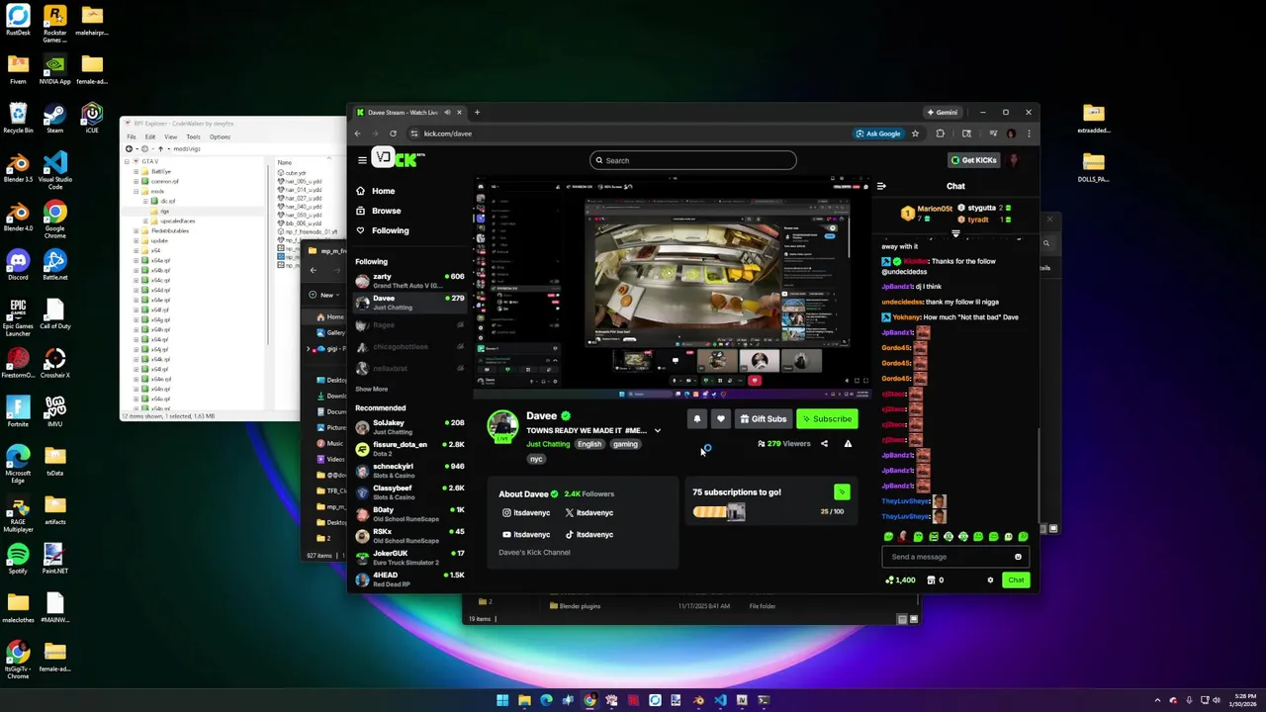Open the TikTok itsdavenyc link
The height and width of the screenshot is (712, 1266).
pyautogui.click(x=589, y=535)
